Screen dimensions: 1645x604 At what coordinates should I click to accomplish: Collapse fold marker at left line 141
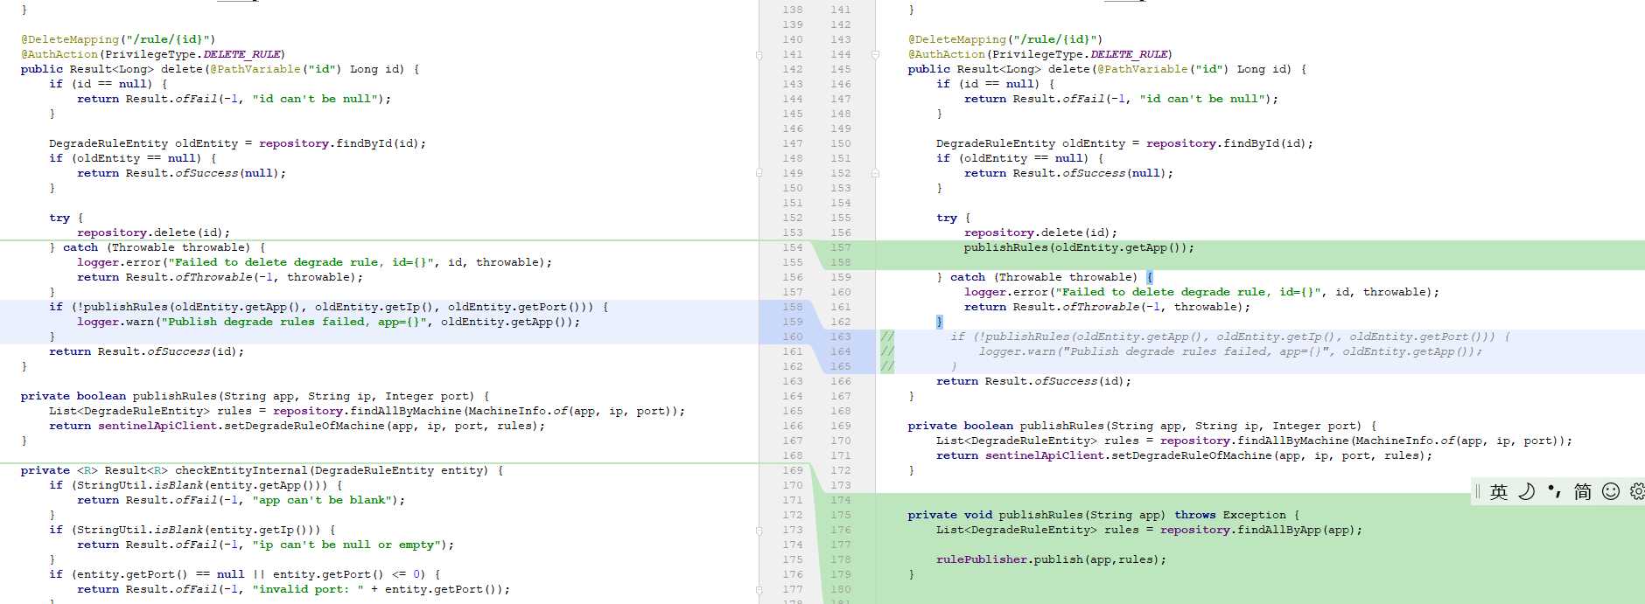pos(759,54)
